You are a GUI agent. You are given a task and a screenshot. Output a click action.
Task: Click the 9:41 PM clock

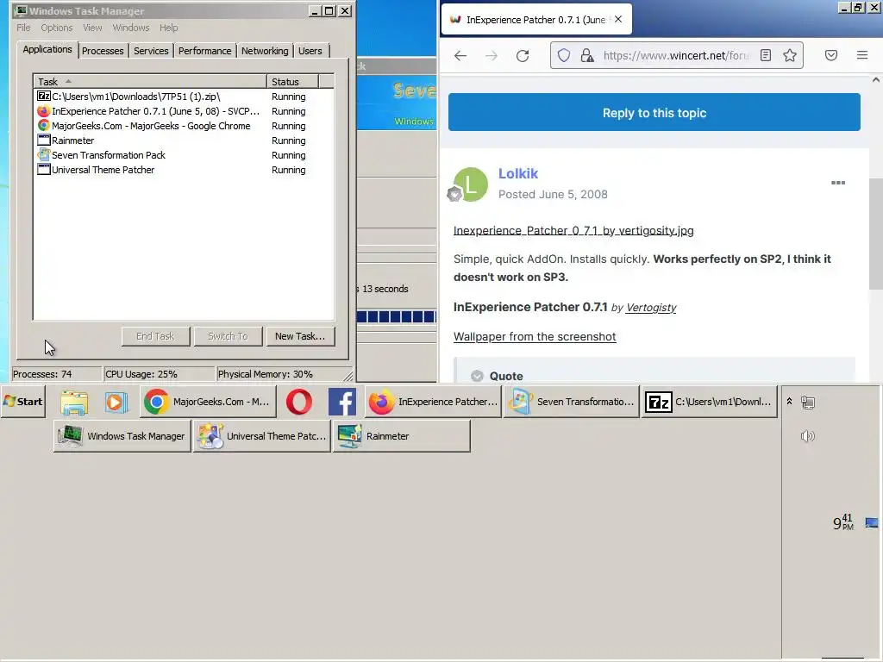click(843, 522)
